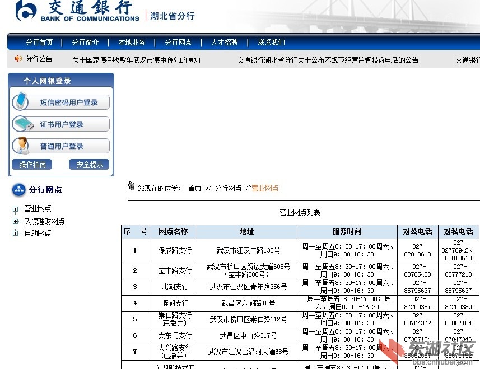The width and height of the screenshot is (480, 369).
Task: Click the Bank of Communications logo
Action: point(77,11)
